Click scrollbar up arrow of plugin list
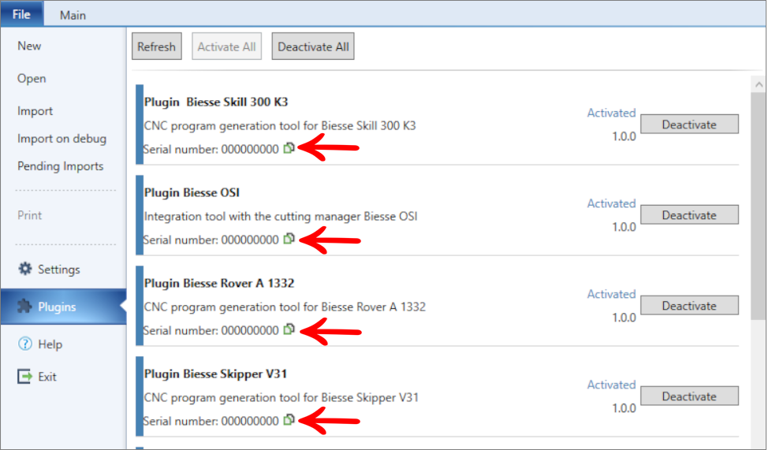Screen dimensions: 772x450 (759, 84)
